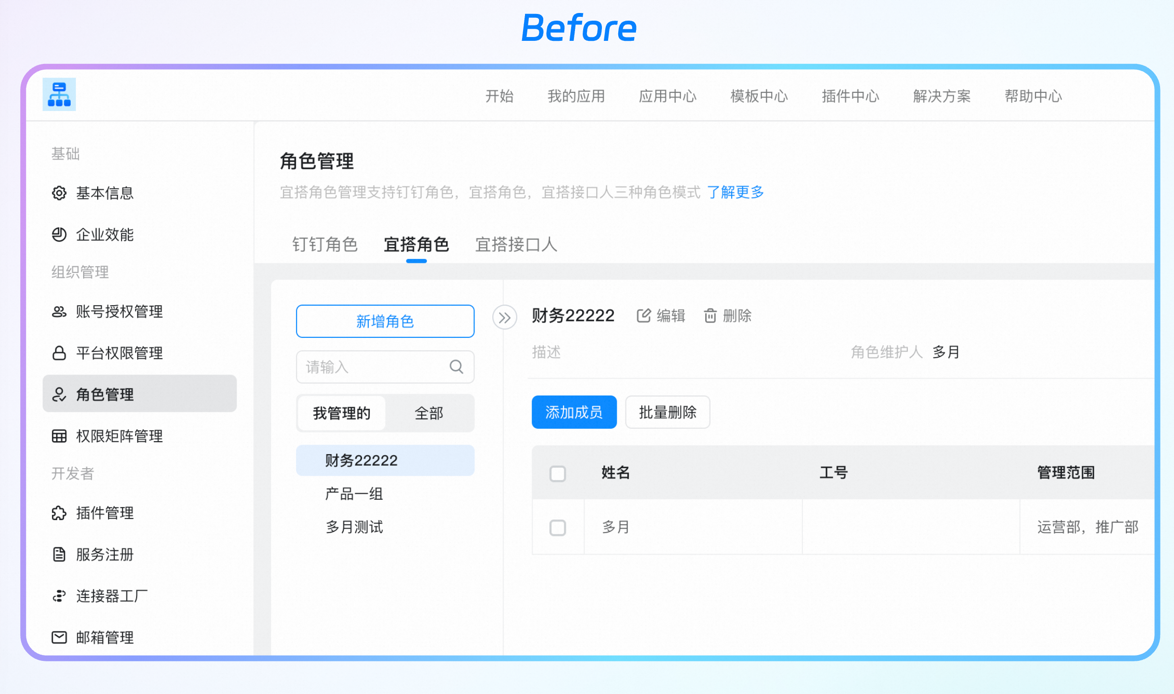Click the blue org-chart app logo
The height and width of the screenshot is (694, 1174).
coord(59,95)
